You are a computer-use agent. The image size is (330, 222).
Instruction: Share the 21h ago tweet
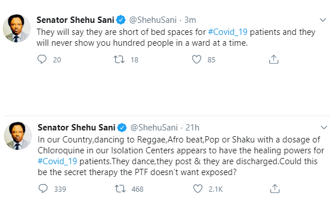[275, 188]
